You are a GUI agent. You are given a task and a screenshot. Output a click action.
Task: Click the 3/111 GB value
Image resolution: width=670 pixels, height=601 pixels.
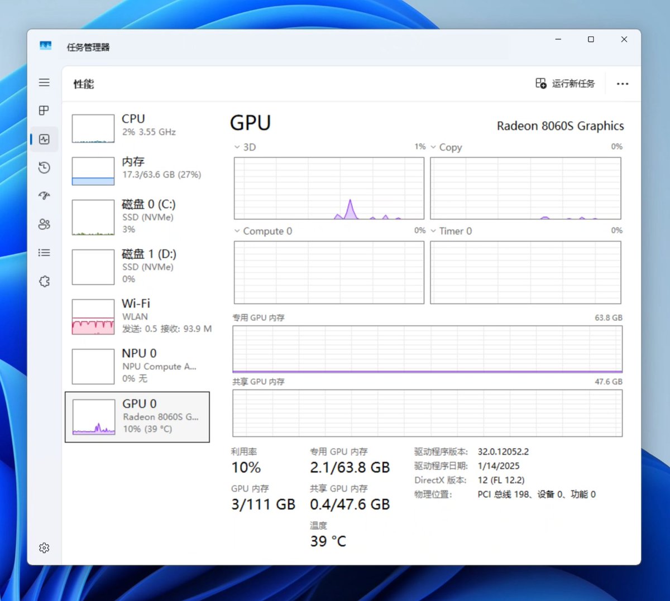pyautogui.click(x=264, y=504)
